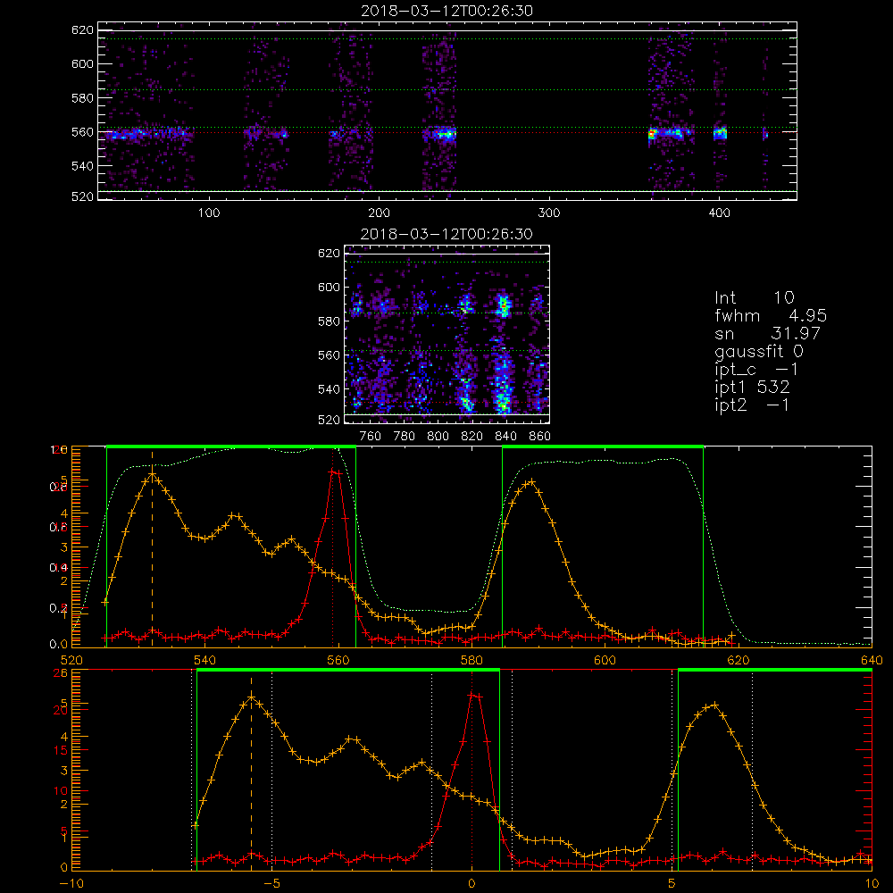This screenshot has height=893, width=893.
Task: Click the bright hotspot near x=240 in top image
Action: coord(448,135)
